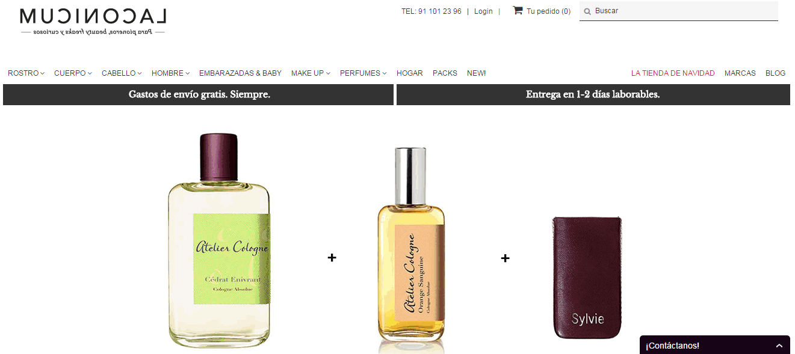Go to the BLOG page
795x354 pixels.
[775, 73]
